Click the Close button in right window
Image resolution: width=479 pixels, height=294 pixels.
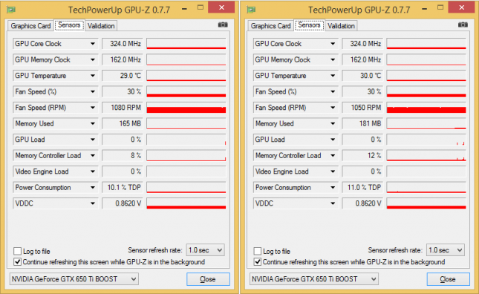click(x=448, y=279)
